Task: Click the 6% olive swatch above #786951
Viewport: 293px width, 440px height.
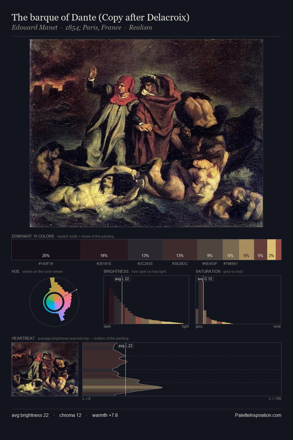Action: coord(231,250)
